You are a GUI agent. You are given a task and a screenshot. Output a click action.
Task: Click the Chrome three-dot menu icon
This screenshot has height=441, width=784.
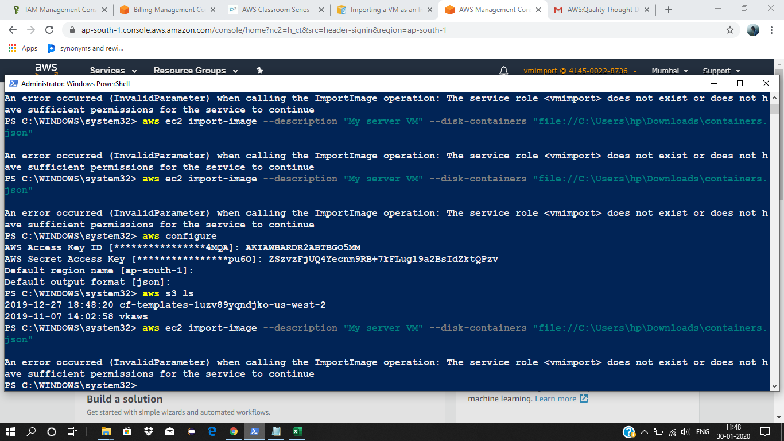tap(772, 30)
